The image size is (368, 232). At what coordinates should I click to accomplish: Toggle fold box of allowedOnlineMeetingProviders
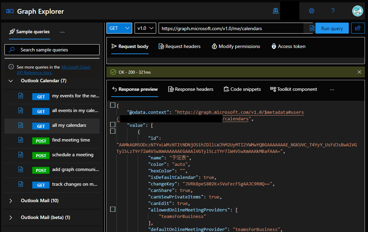click(113, 209)
